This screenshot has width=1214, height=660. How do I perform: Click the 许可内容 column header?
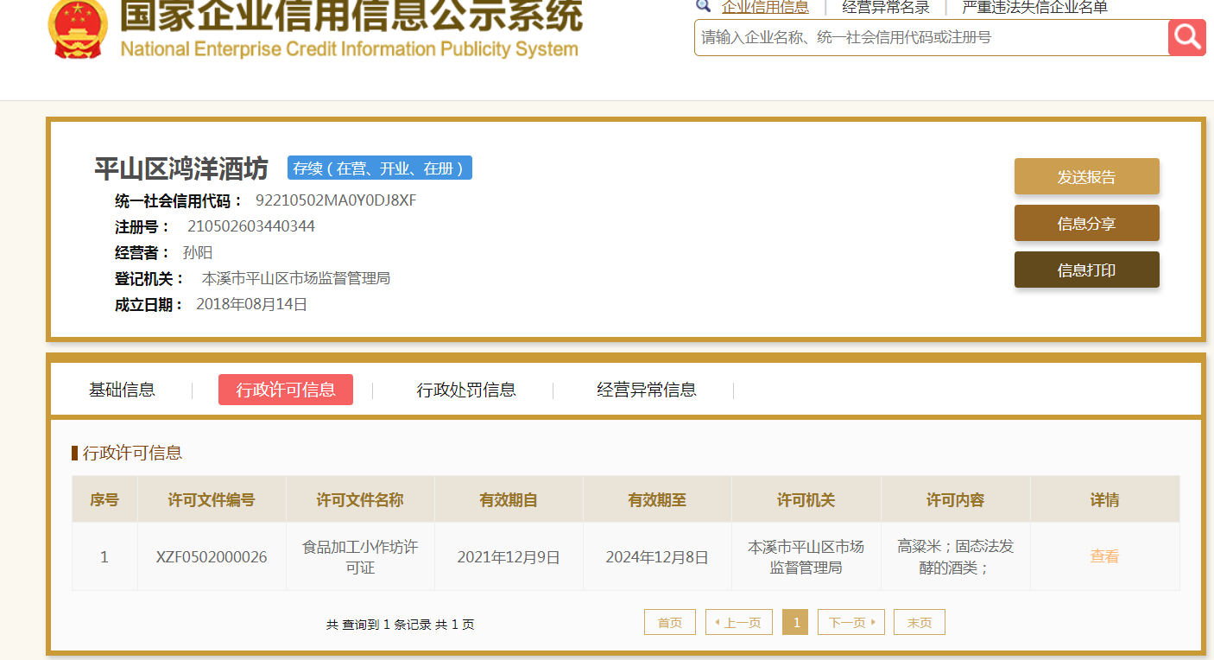[x=956, y=499]
